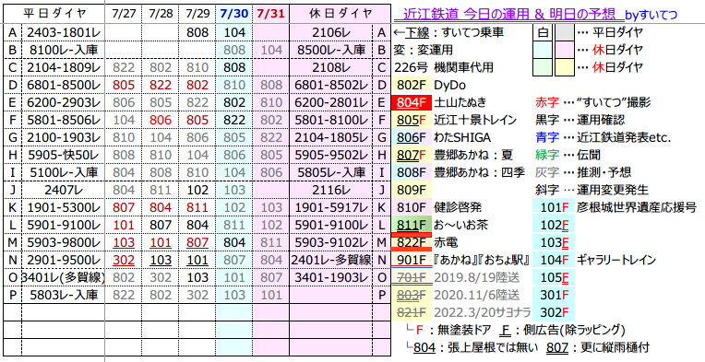Click the 土山たぬき train label
The width and height of the screenshot is (705, 362).
point(460,102)
